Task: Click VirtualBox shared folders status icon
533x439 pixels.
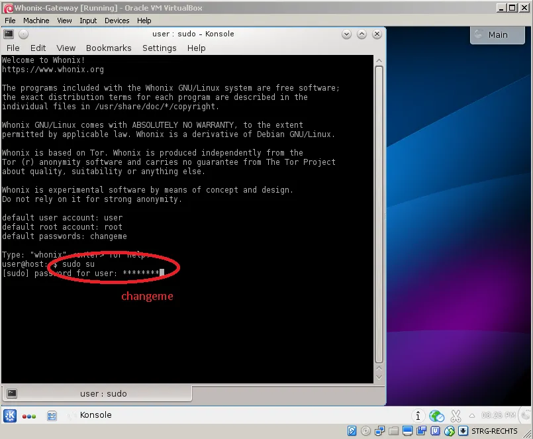Action: (x=393, y=431)
